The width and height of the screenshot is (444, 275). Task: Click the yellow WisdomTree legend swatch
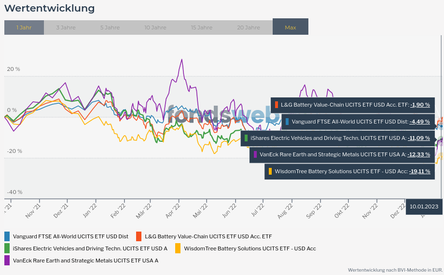(178, 248)
